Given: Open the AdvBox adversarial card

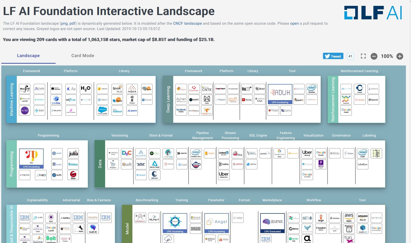Looking at the screenshot, I should point(65,218).
